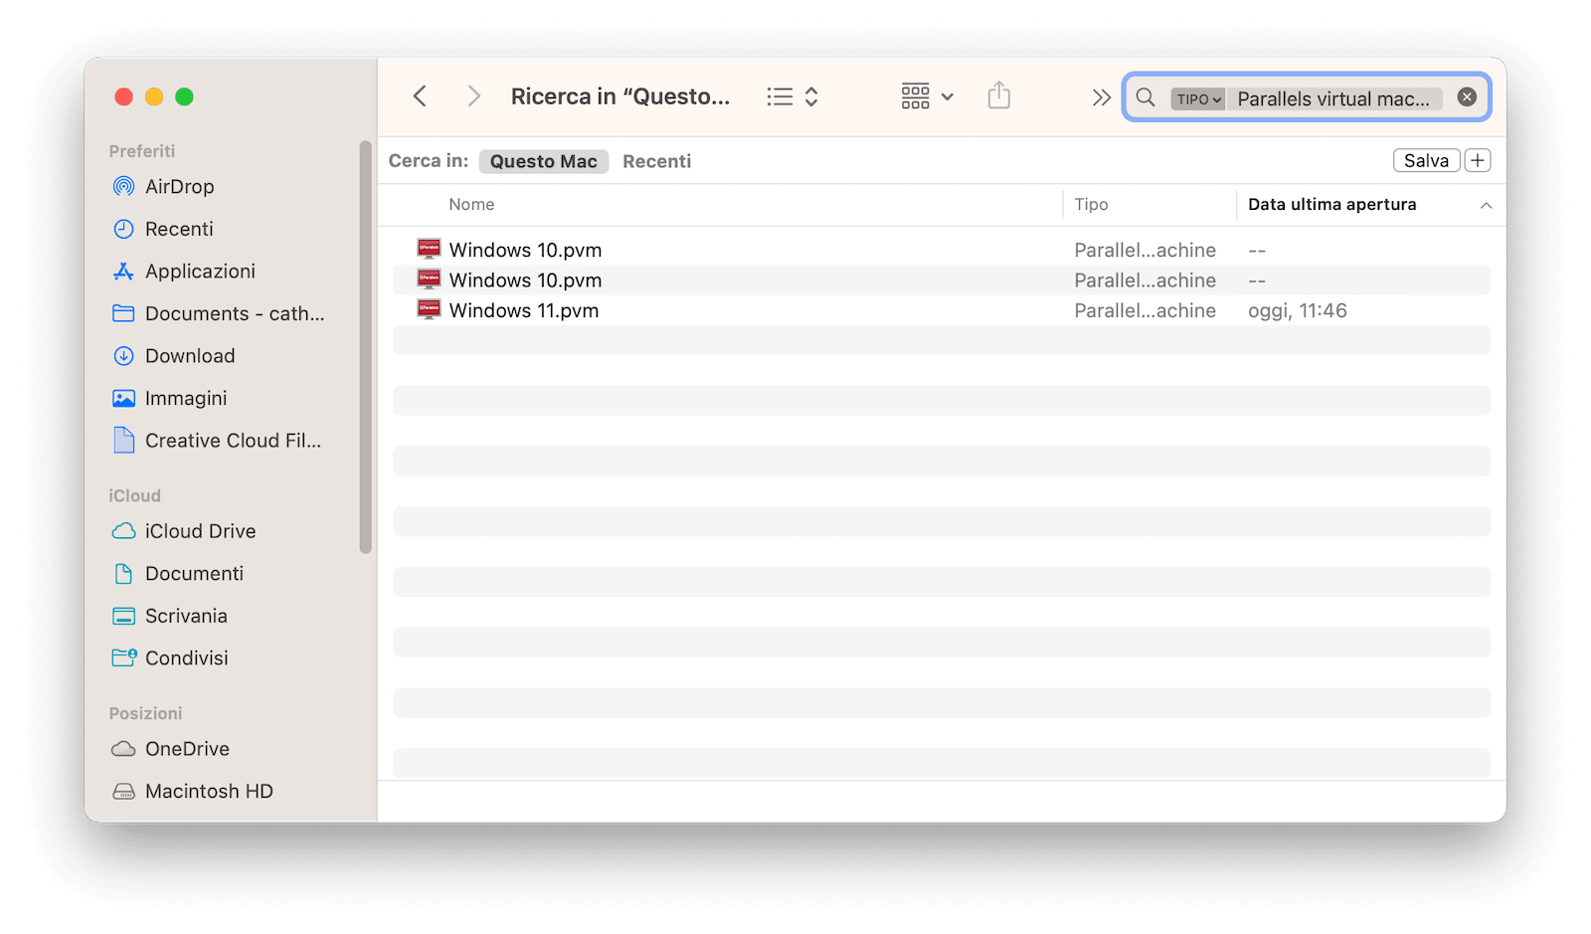
Task: Open the TIPO search token dropdown
Action: [x=1198, y=98]
